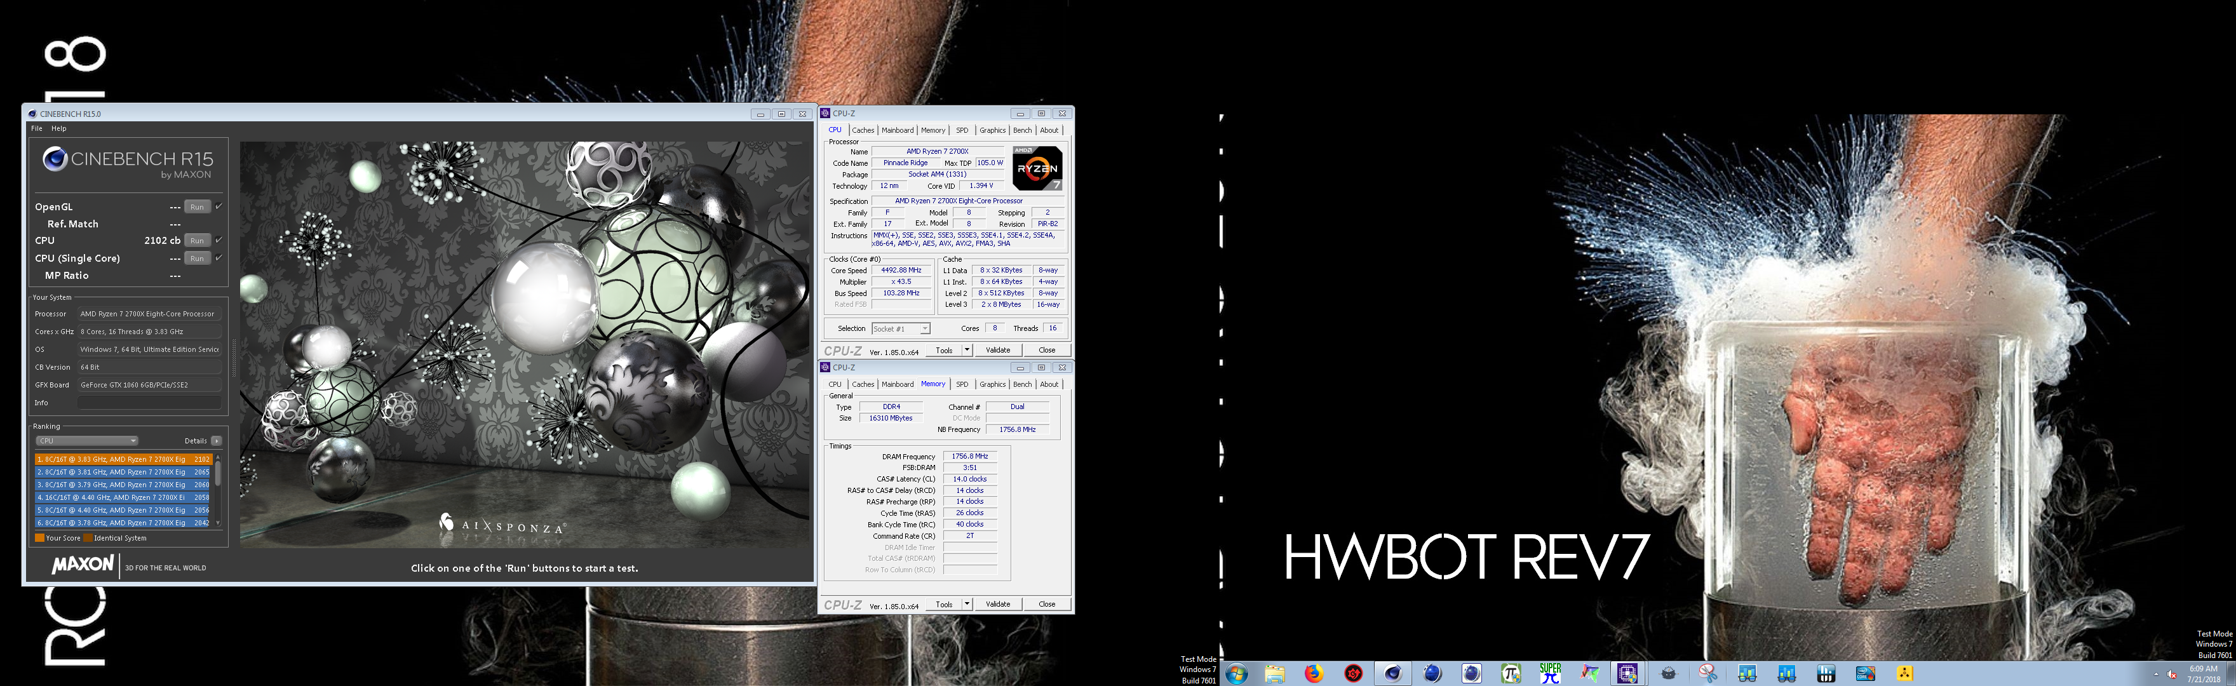Image resolution: width=2236 pixels, height=686 pixels.
Task: Click the Processor field in Cinebench
Action: pyautogui.click(x=149, y=314)
